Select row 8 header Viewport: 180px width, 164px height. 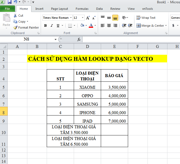pyautogui.click(x=4, y=111)
